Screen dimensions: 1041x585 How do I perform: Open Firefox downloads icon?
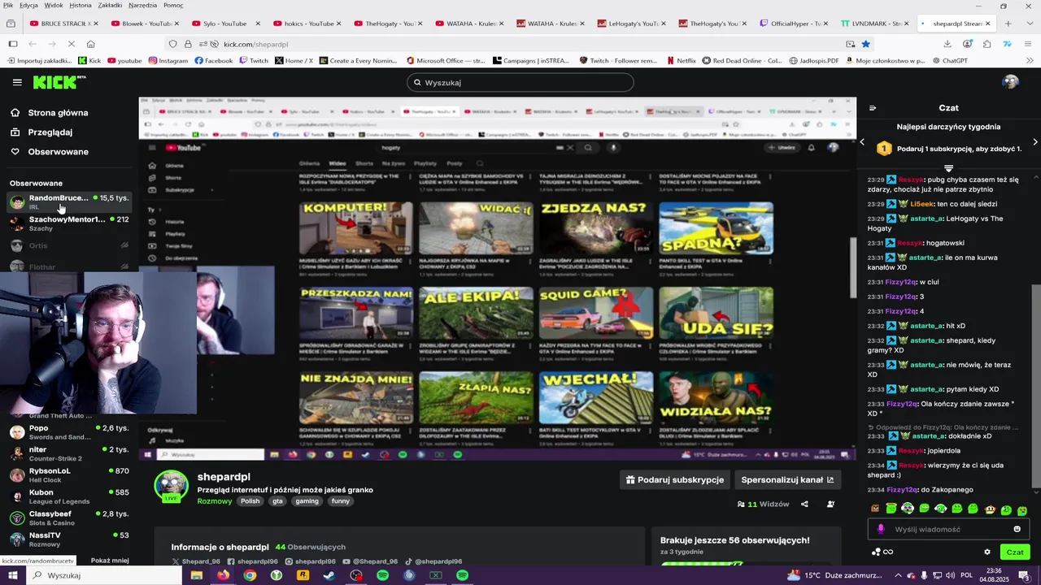(947, 44)
